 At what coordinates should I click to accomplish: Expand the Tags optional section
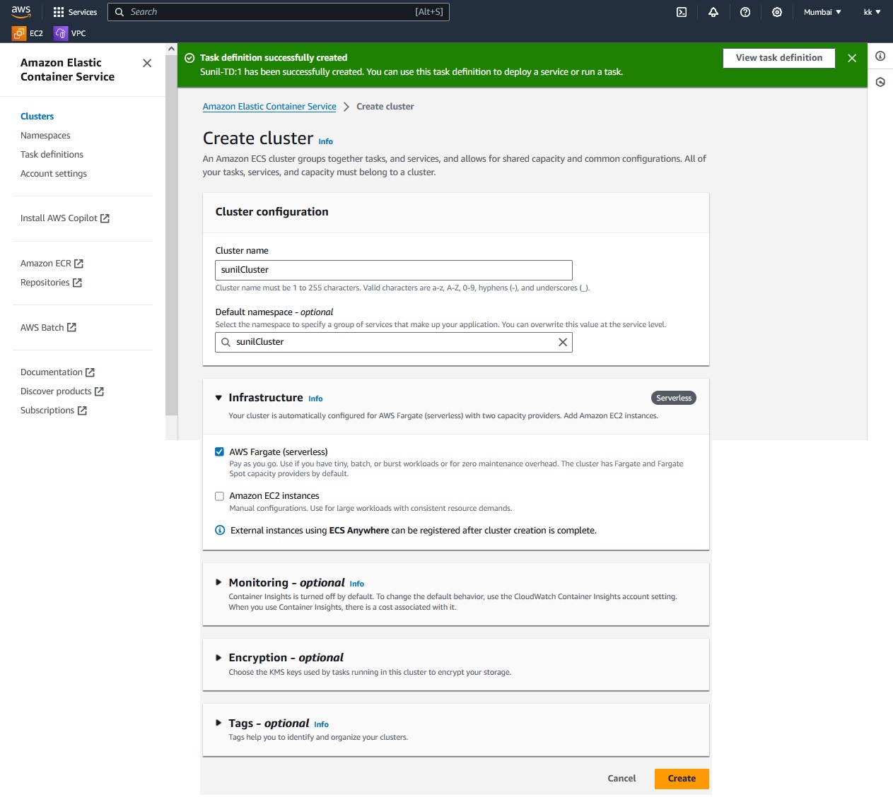point(218,723)
